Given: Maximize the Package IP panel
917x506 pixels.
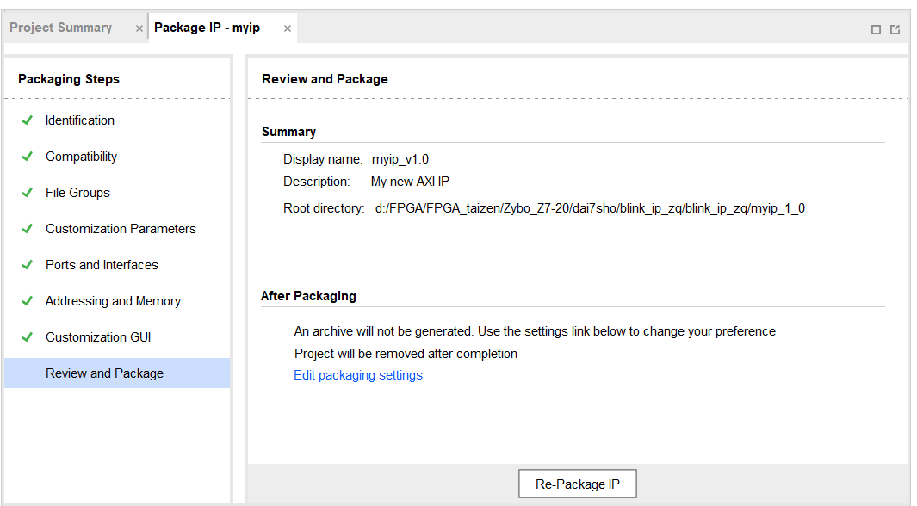Looking at the screenshot, I should (x=876, y=30).
